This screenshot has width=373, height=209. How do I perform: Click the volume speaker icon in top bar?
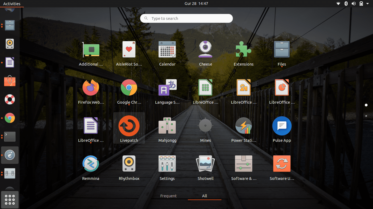(354, 4)
